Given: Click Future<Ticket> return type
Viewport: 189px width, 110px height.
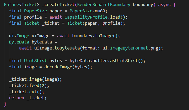Looking at the screenshot, I should [x=22, y=4].
